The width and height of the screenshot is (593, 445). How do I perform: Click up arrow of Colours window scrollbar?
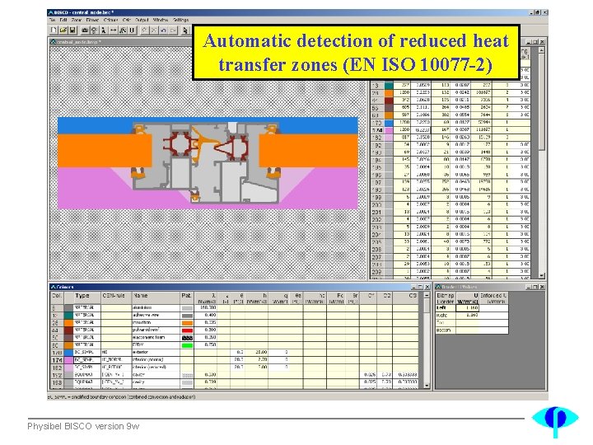(x=427, y=295)
